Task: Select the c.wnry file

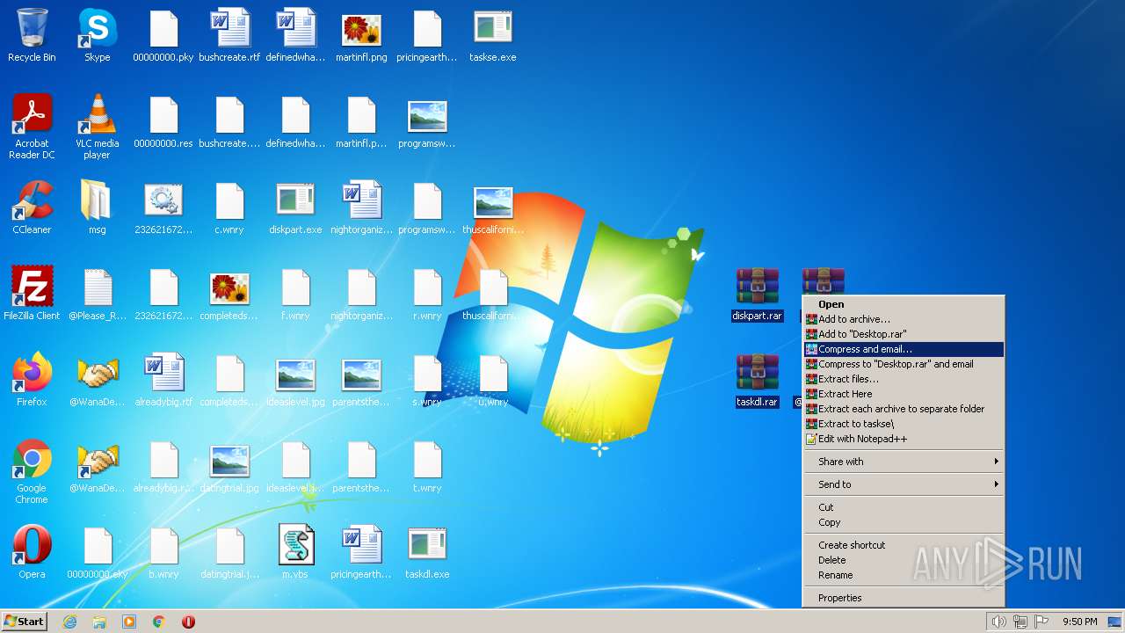Action: coord(229,207)
